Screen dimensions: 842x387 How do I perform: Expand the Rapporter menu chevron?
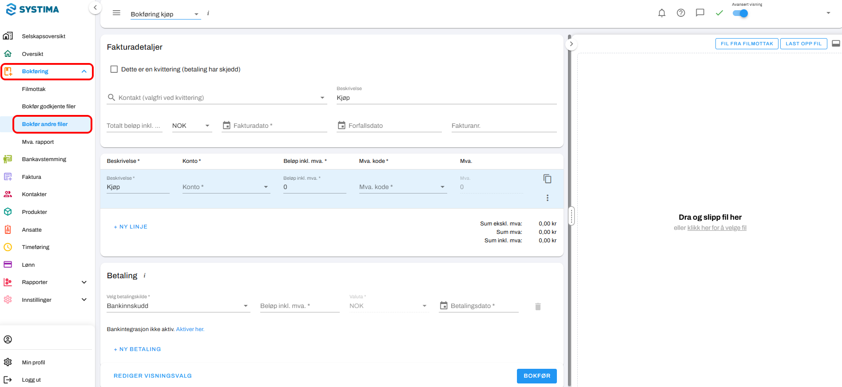coord(84,282)
